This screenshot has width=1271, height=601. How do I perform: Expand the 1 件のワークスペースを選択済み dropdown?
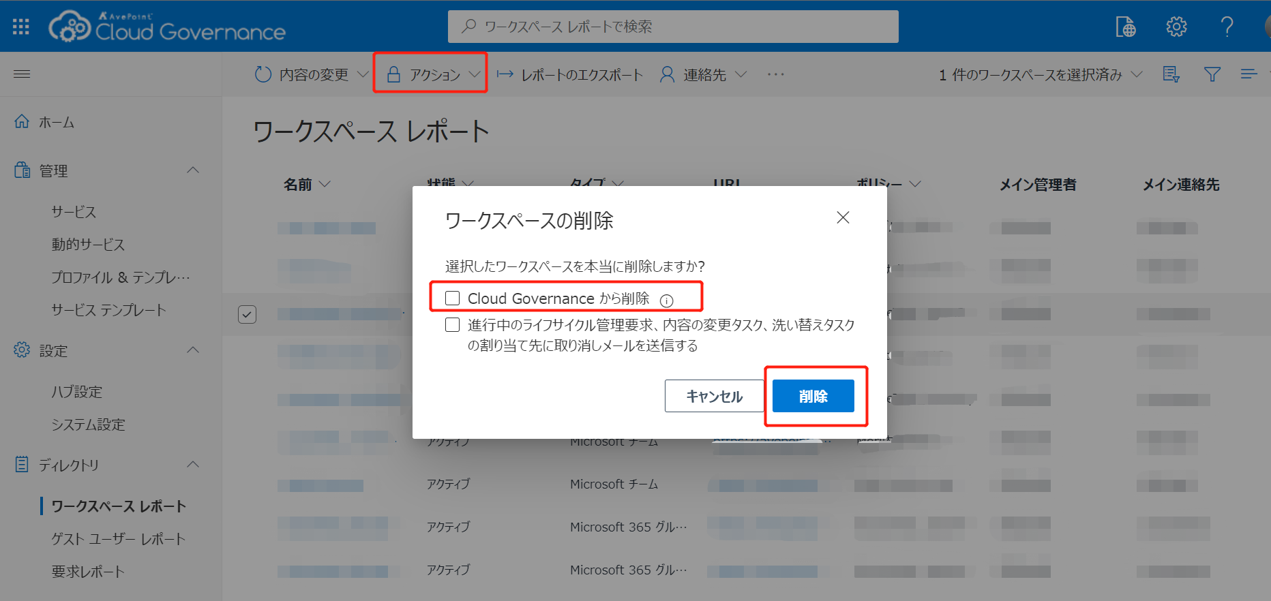tap(1137, 74)
